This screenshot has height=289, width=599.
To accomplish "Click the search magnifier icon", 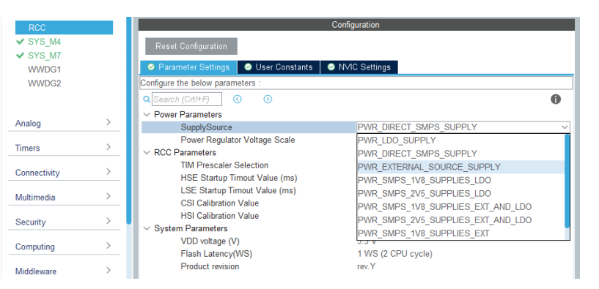I will point(147,99).
